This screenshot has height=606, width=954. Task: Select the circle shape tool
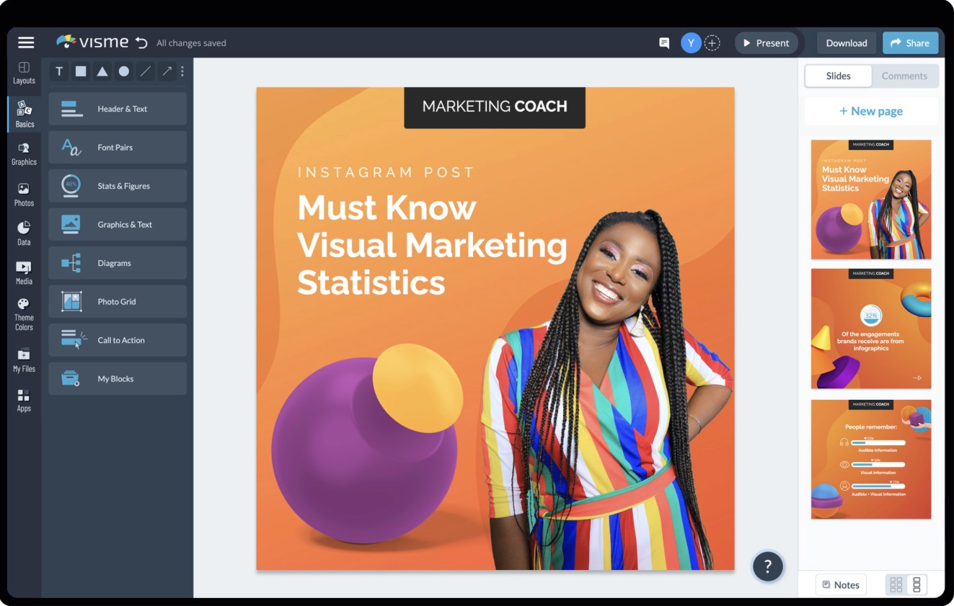(124, 71)
